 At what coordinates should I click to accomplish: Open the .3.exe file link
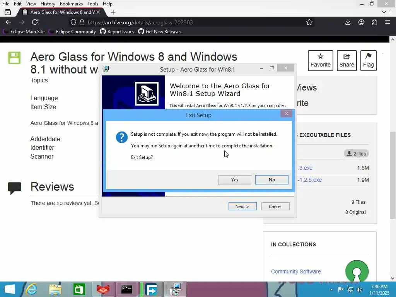click(305, 168)
